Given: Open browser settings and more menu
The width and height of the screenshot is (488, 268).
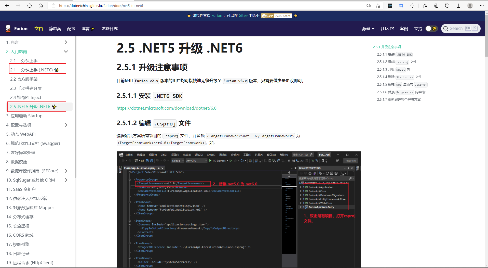Looking at the screenshot, I should pos(482,6).
